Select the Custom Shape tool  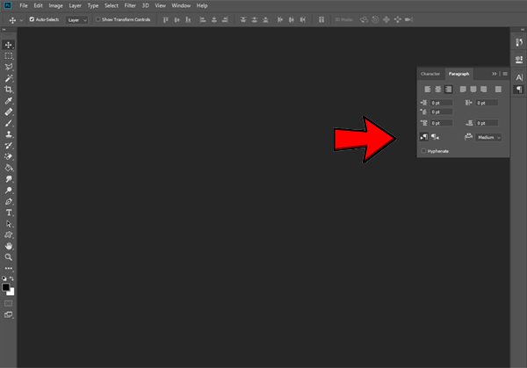(9, 235)
